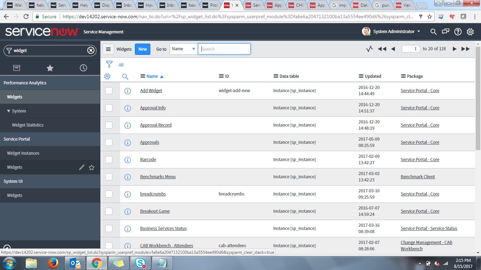Open the Benchmarks Menu record link
The image size is (481, 270).
click(x=158, y=177)
